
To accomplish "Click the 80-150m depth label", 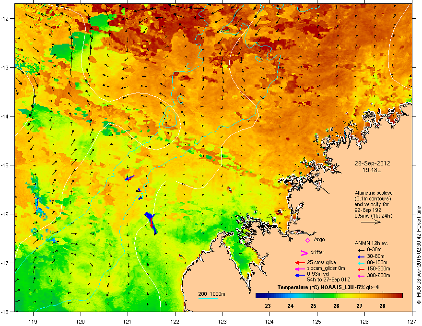I will [x=377, y=263].
